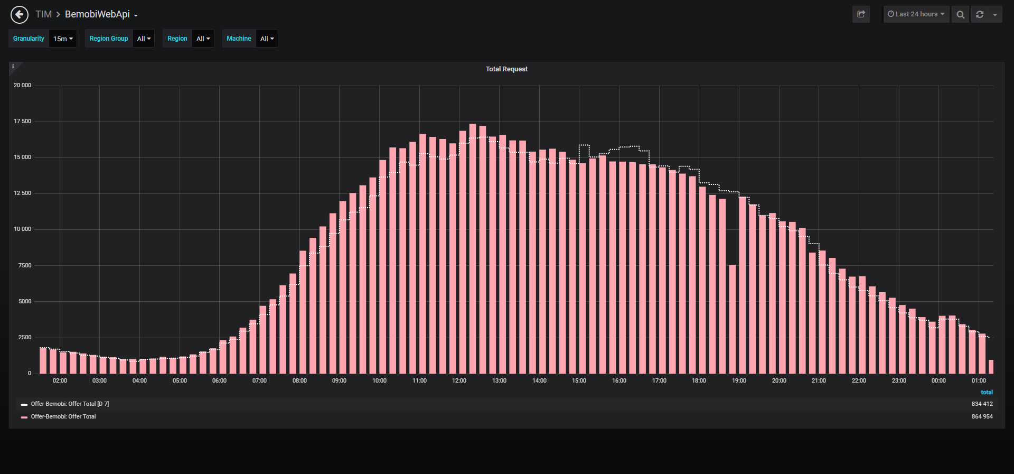The height and width of the screenshot is (474, 1014).
Task: Expand the Region Group All dropdown
Action: click(144, 39)
